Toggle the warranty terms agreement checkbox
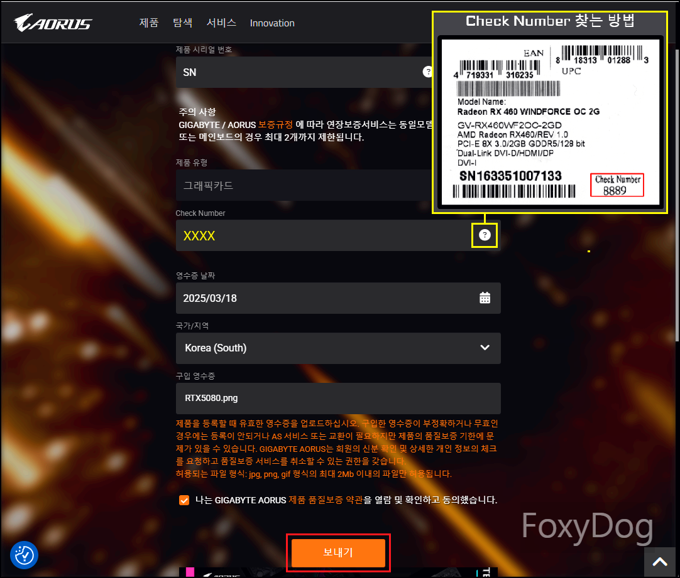This screenshot has height=578, width=680. coord(184,501)
